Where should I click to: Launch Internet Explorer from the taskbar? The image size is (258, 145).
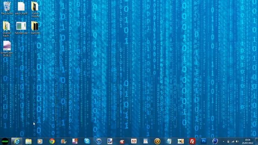[17, 141]
